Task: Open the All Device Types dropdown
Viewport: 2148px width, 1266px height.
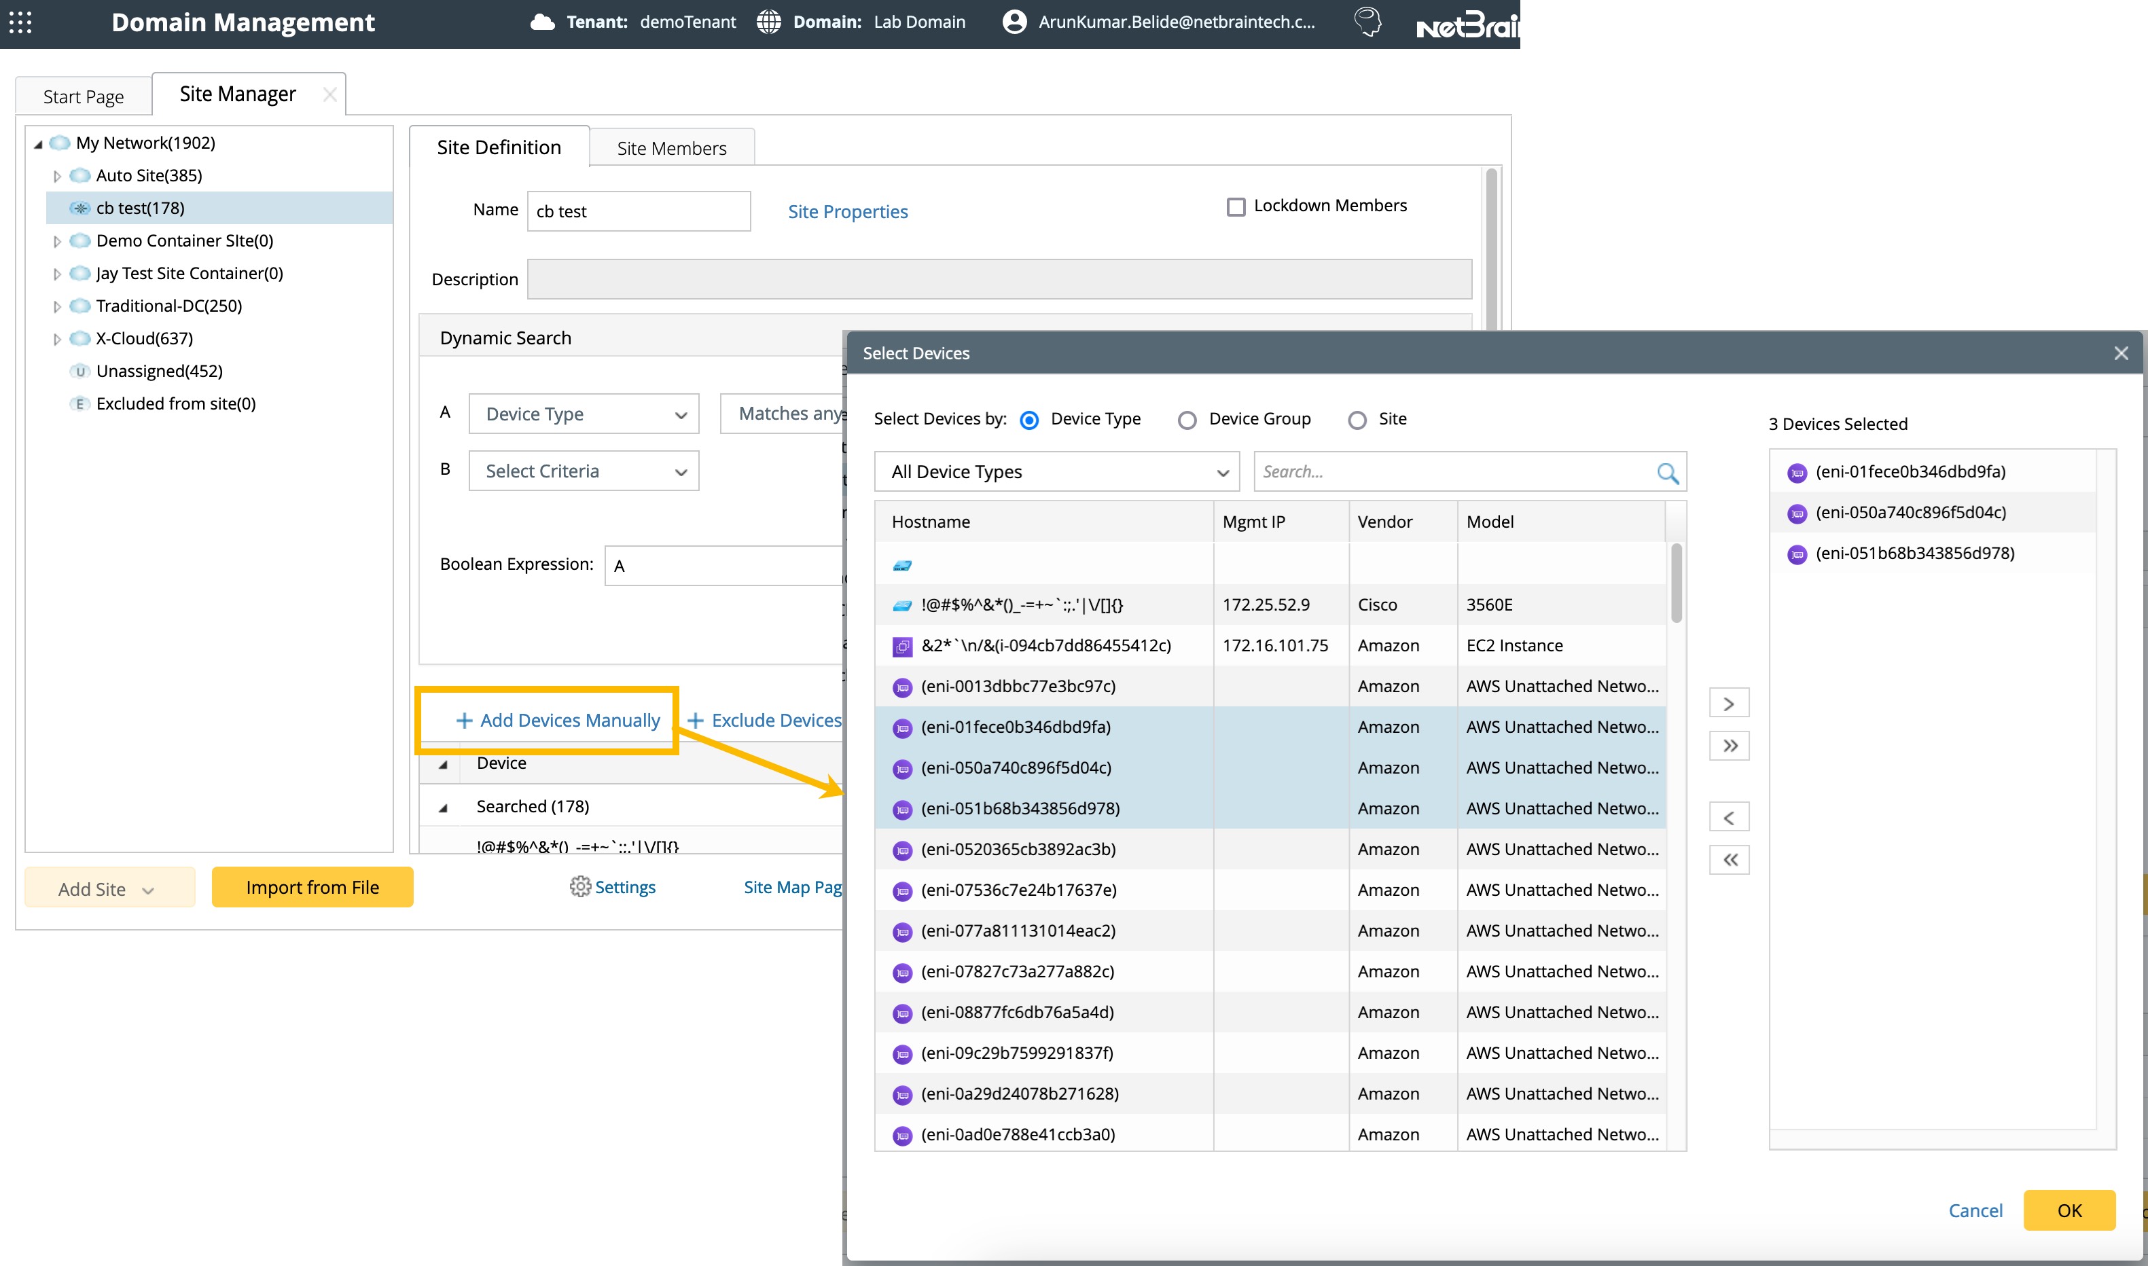Action: pyautogui.click(x=1056, y=472)
